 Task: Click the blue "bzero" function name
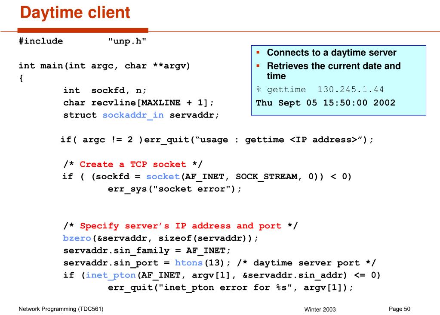(x=77, y=238)
